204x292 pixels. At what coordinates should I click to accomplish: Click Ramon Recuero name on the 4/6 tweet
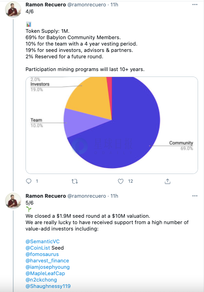coord(46,5)
